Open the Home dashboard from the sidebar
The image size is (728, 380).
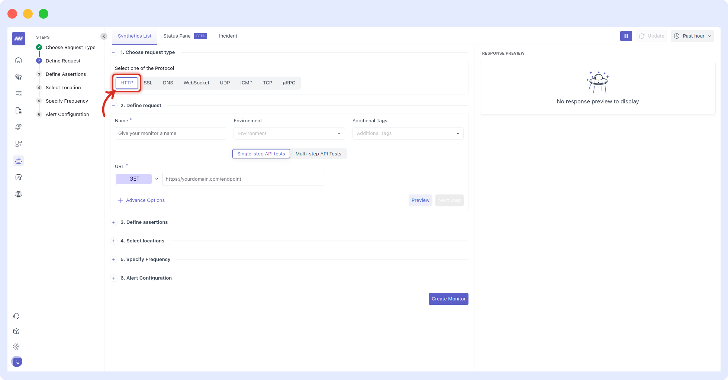[x=18, y=60]
